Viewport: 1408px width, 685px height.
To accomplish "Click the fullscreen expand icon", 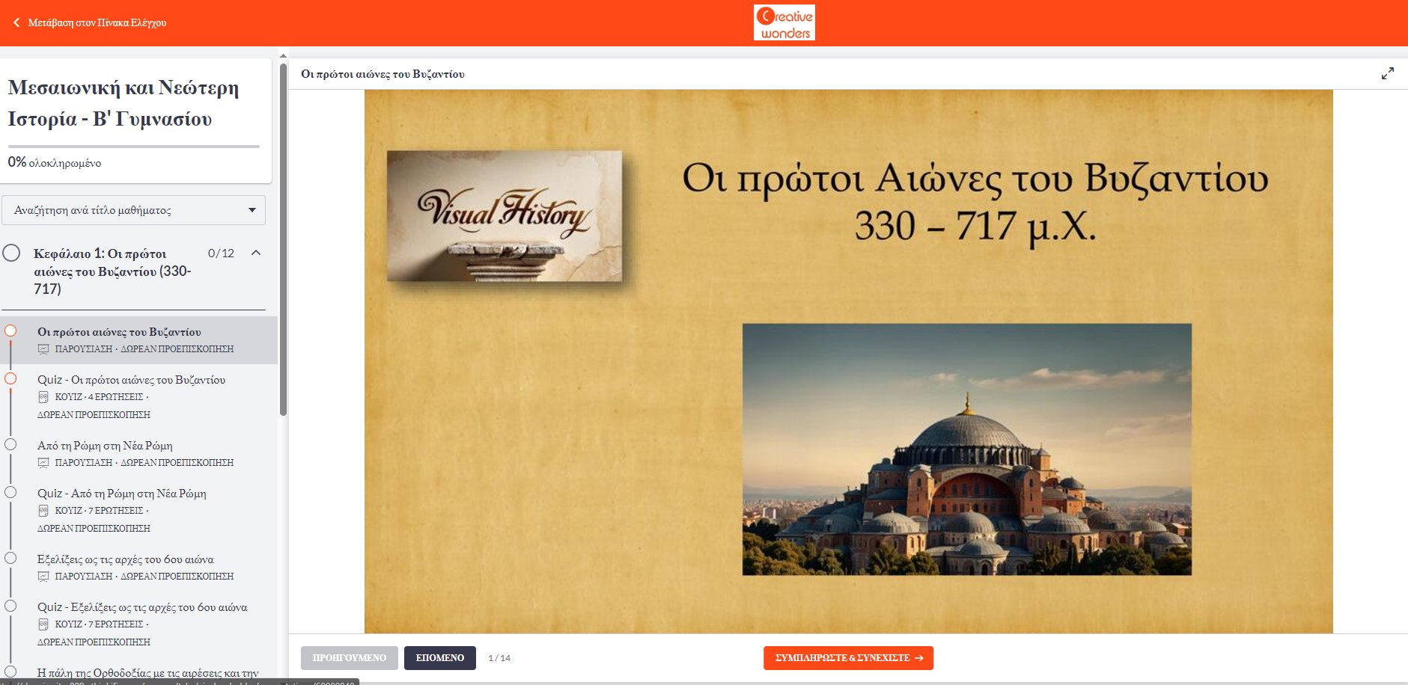I will click(x=1387, y=73).
